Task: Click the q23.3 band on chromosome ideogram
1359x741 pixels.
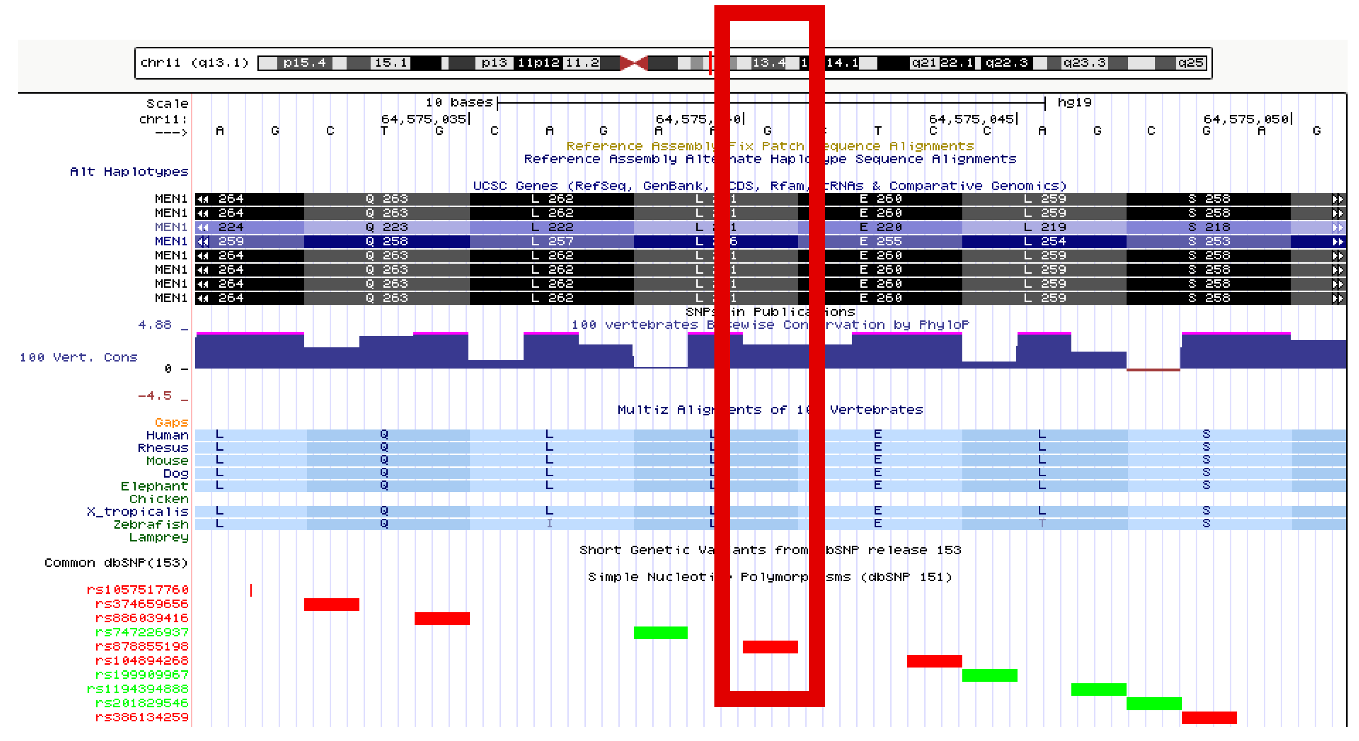Action: pyautogui.click(x=1084, y=63)
